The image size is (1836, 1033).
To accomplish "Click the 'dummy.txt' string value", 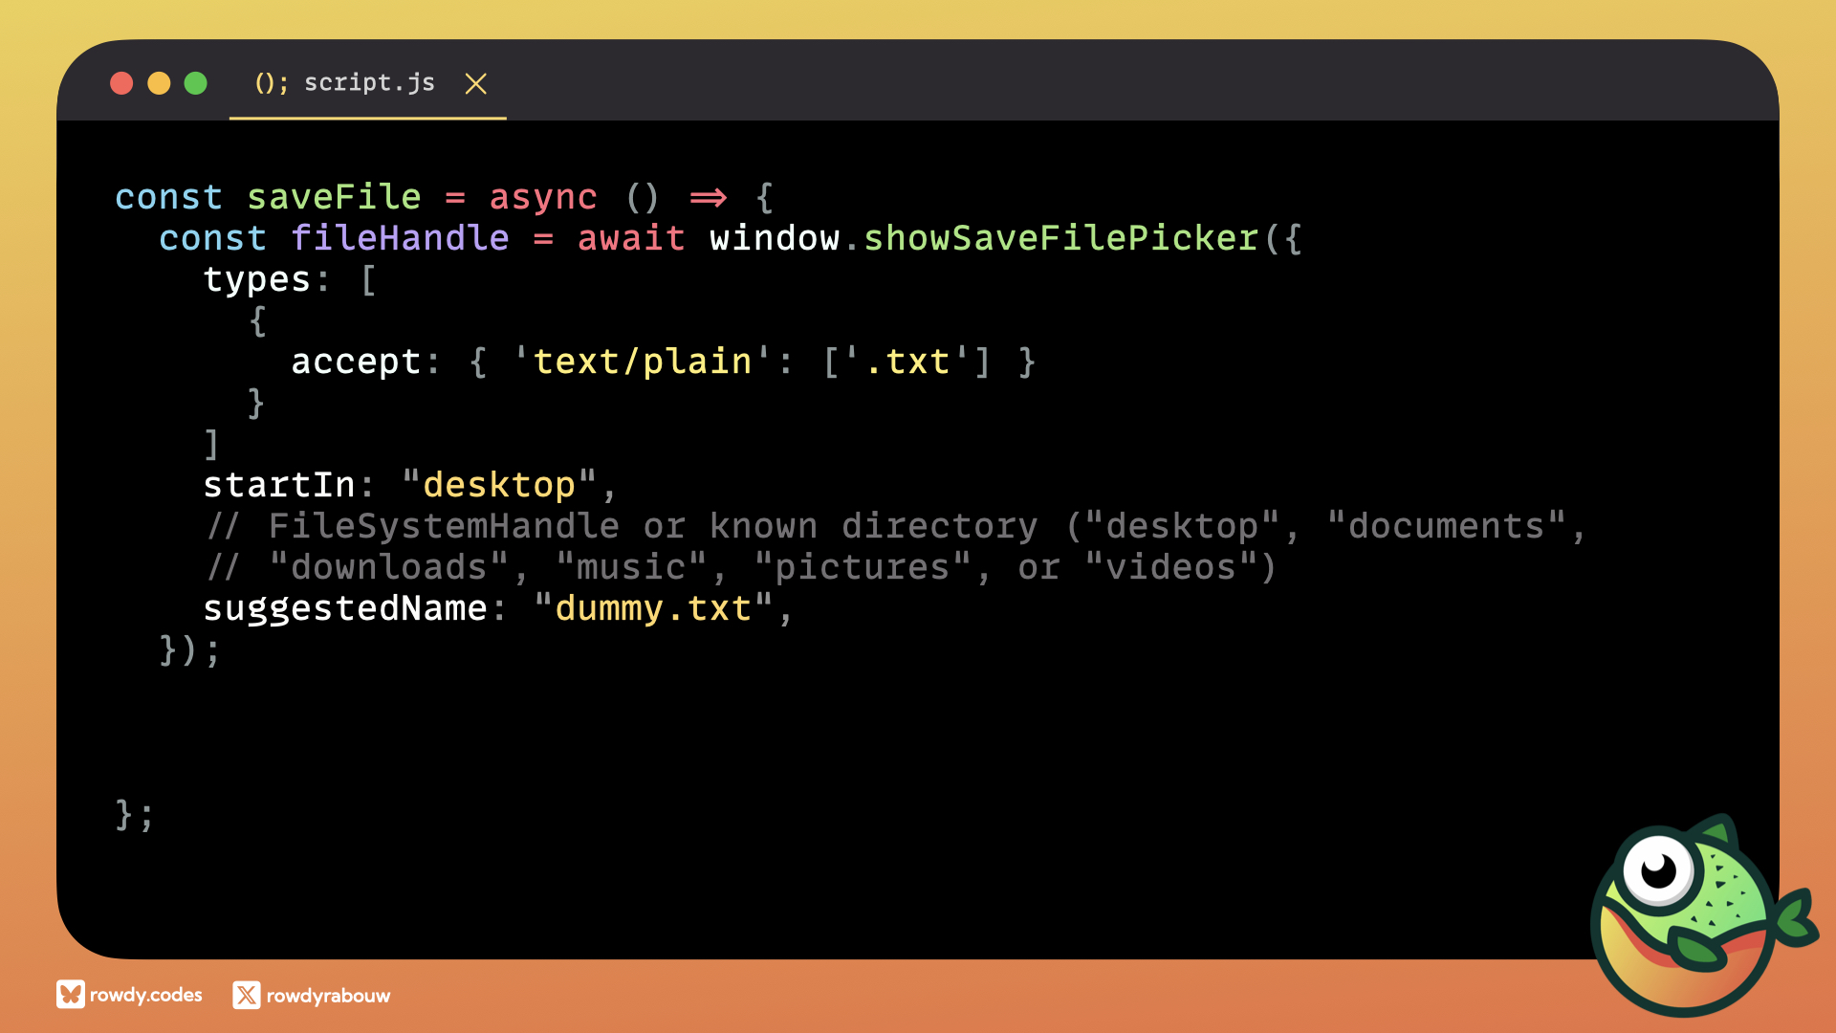I will [x=653, y=608].
